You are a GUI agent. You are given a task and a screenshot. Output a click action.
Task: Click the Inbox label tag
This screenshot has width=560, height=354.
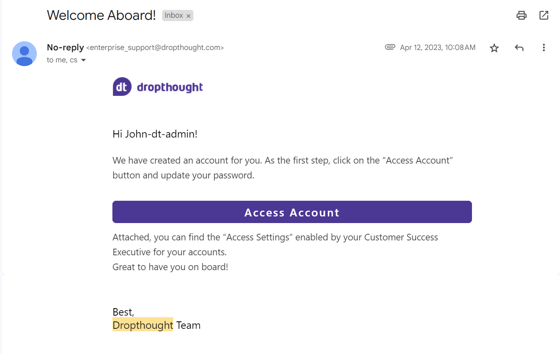click(x=174, y=16)
